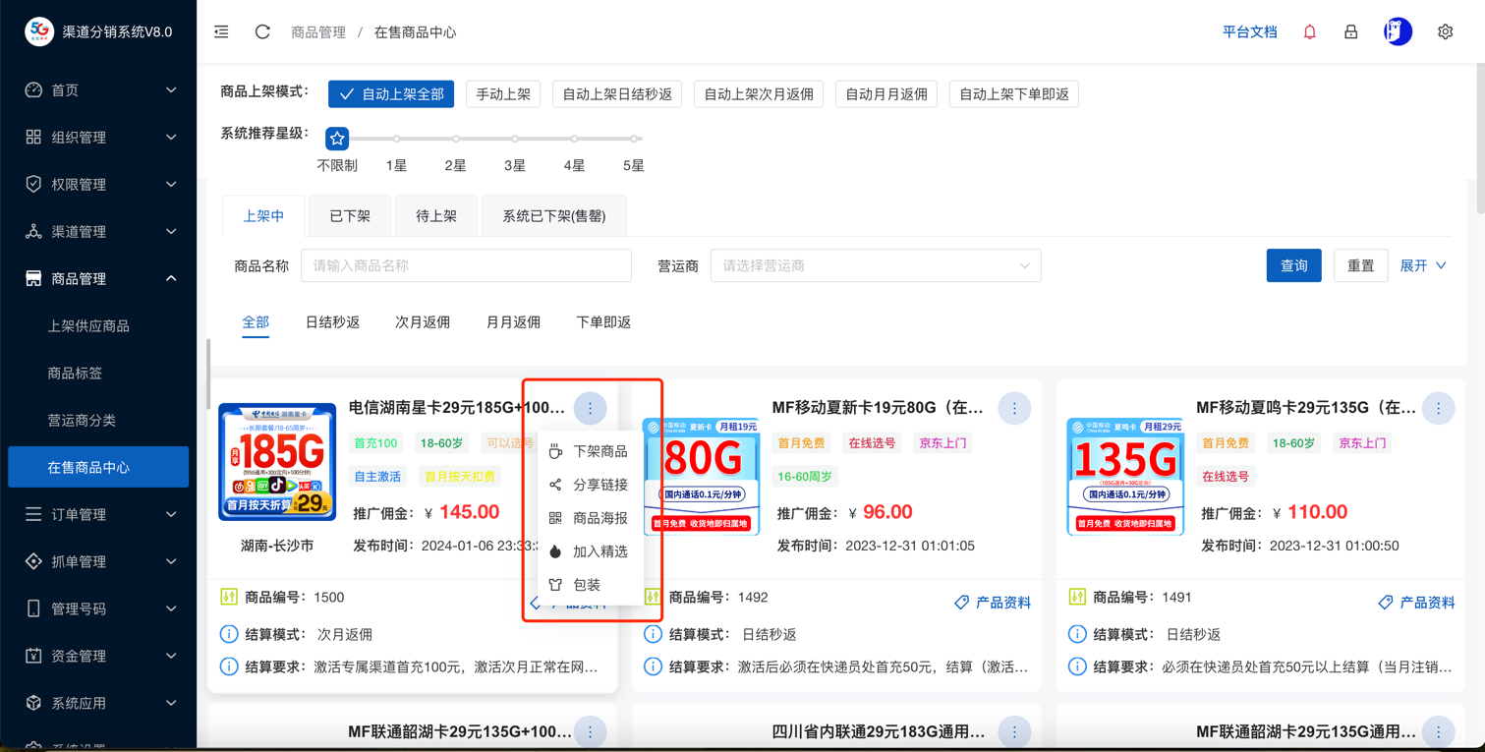This screenshot has width=1485, height=752.
Task: Expand the 订单管理 sidebar menu
Action: pos(98,514)
